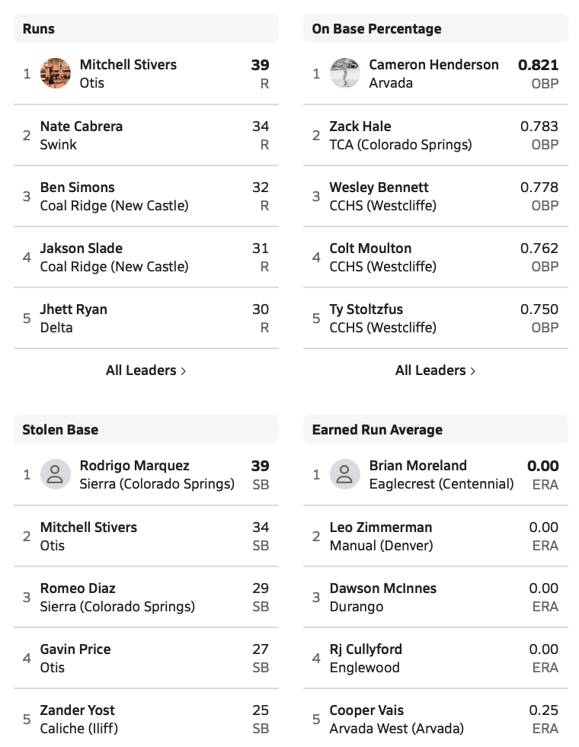Select Colt Moulton from OBP list

(370, 248)
